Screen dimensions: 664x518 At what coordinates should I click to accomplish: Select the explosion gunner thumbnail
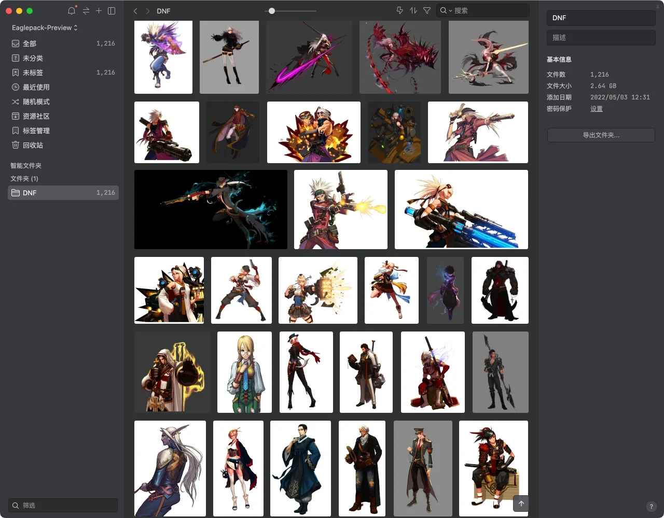pos(314,132)
